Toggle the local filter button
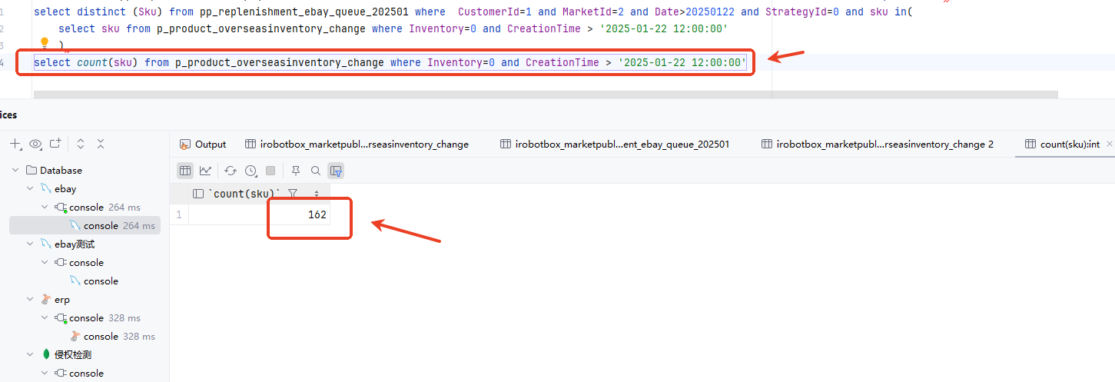 (x=336, y=171)
